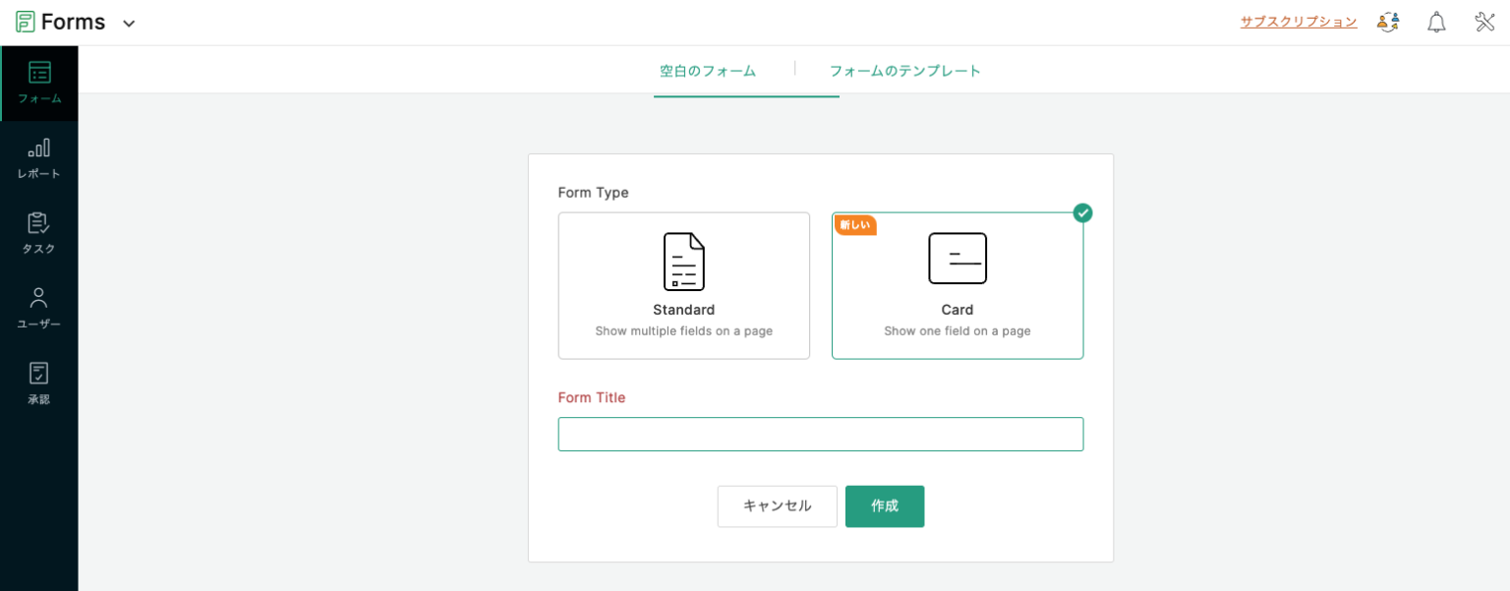Open the notifications bell
This screenshot has width=1510, height=591.
coord(1436,21)
